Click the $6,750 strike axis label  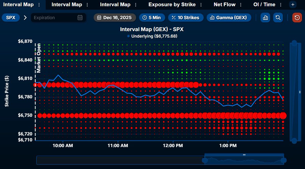point(25,115)
